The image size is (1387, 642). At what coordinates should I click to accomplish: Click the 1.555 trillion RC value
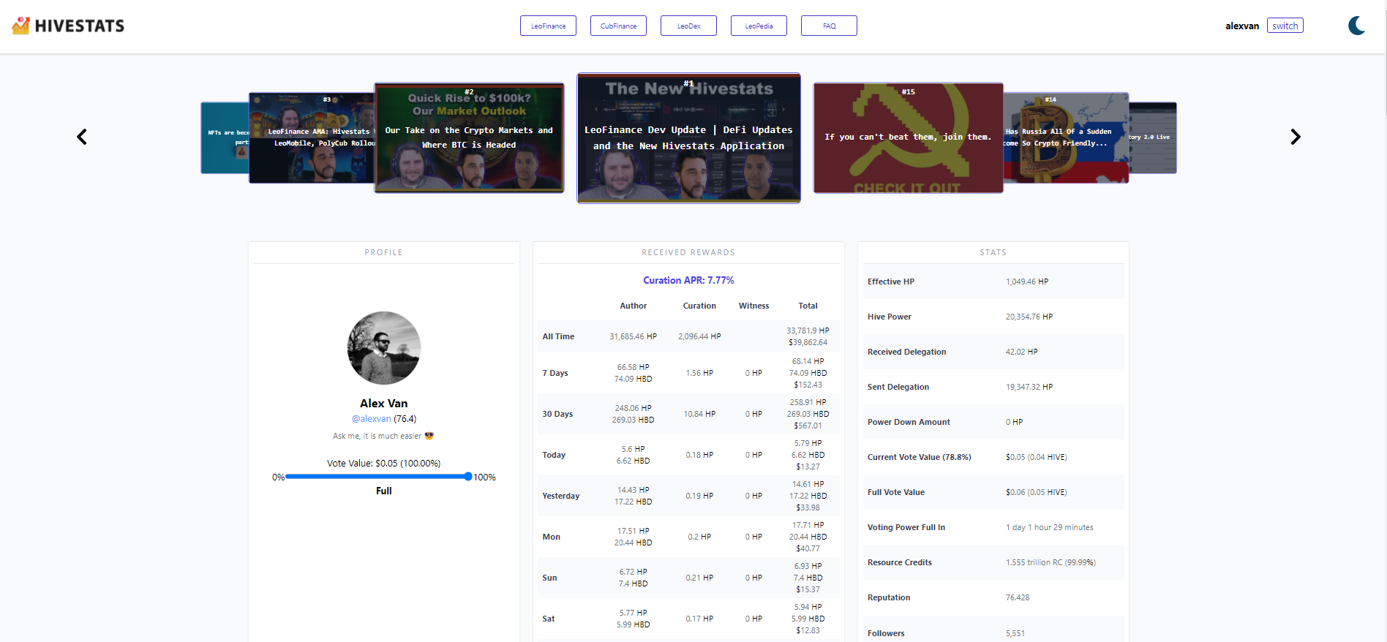[1050, 562]
